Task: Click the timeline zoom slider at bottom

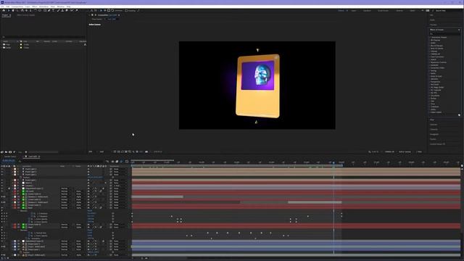Action: click(142, 258)
